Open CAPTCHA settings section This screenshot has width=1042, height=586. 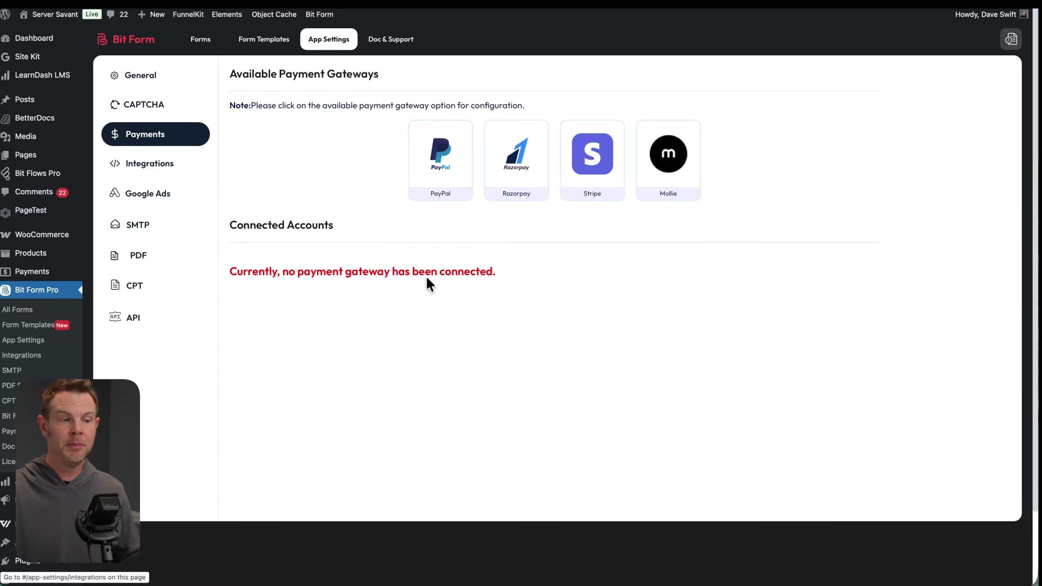tap(137, 105)
